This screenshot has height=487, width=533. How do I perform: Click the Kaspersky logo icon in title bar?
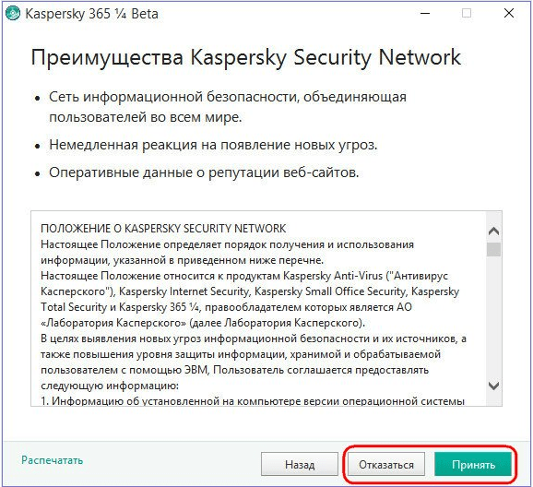tap(13, 14)
